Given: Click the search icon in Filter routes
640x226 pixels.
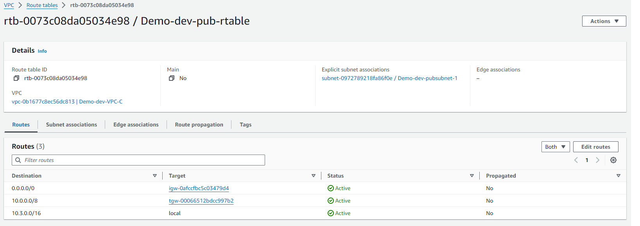Looking at the screenshot, I should point(18,160).
